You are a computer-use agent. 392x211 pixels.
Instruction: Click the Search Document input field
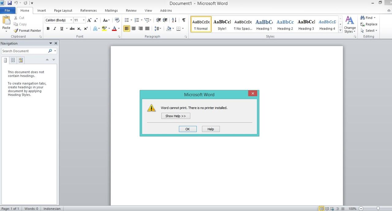click(24, 51)
